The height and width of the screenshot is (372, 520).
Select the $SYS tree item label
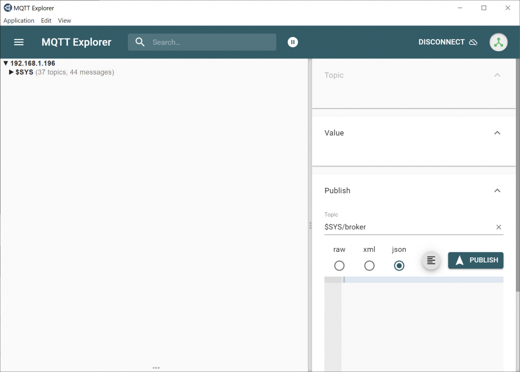click(x=24, y=72)
